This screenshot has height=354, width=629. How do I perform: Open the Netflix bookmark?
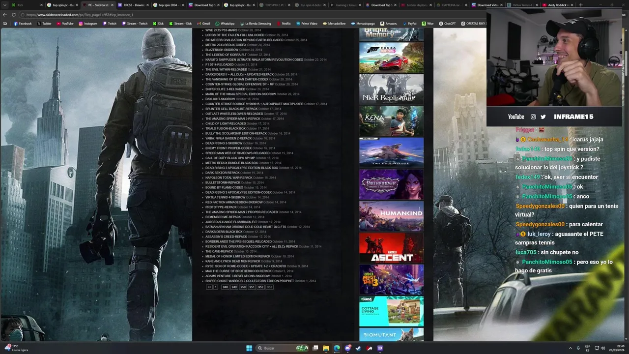click(284, 23)
